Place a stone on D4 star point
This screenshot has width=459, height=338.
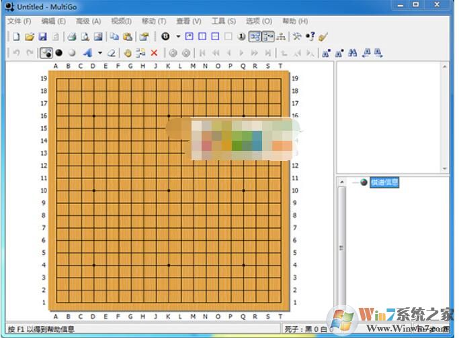94,266
